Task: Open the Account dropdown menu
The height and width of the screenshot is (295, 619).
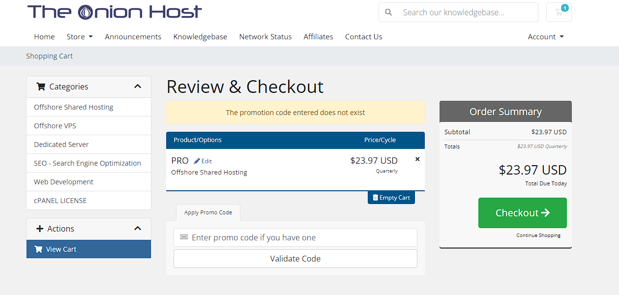Action: point(546,37)
